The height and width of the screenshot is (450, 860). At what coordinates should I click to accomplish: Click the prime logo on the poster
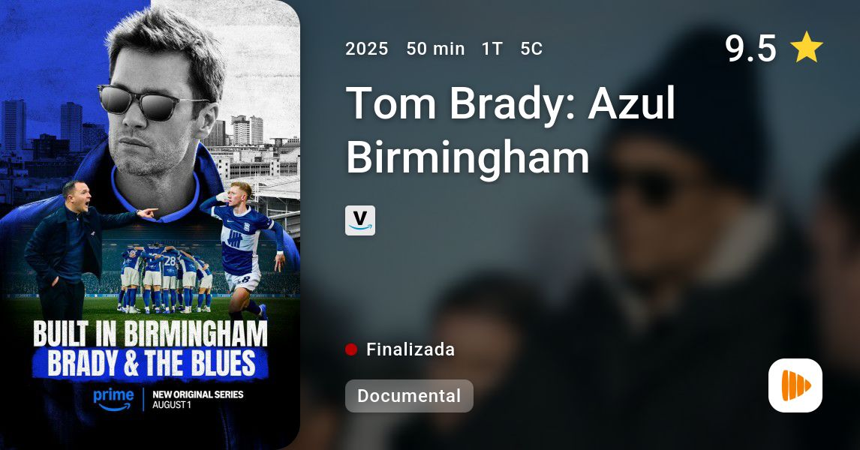click(x=113, y=400)
